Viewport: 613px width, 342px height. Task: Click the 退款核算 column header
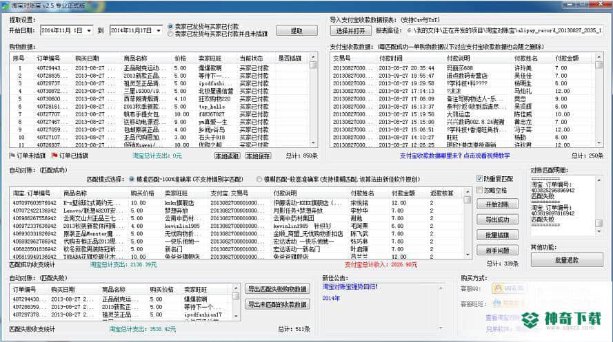(442, 193)
